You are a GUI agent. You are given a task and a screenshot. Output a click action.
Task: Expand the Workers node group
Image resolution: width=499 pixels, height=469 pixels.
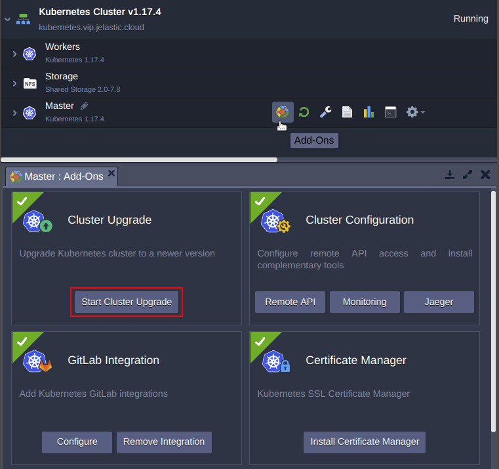pyautogui.click(x=14, y=54)
